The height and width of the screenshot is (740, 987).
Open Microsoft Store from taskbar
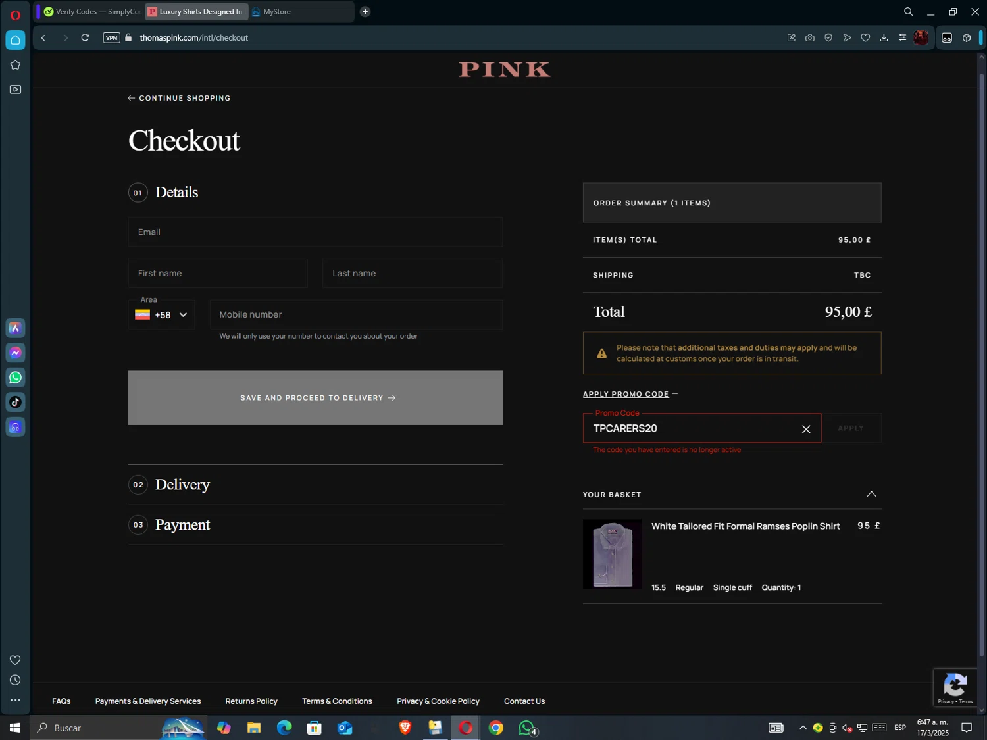click(315, 728)
